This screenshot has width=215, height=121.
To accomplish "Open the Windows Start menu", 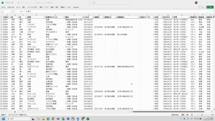I will tap(3, 119).
